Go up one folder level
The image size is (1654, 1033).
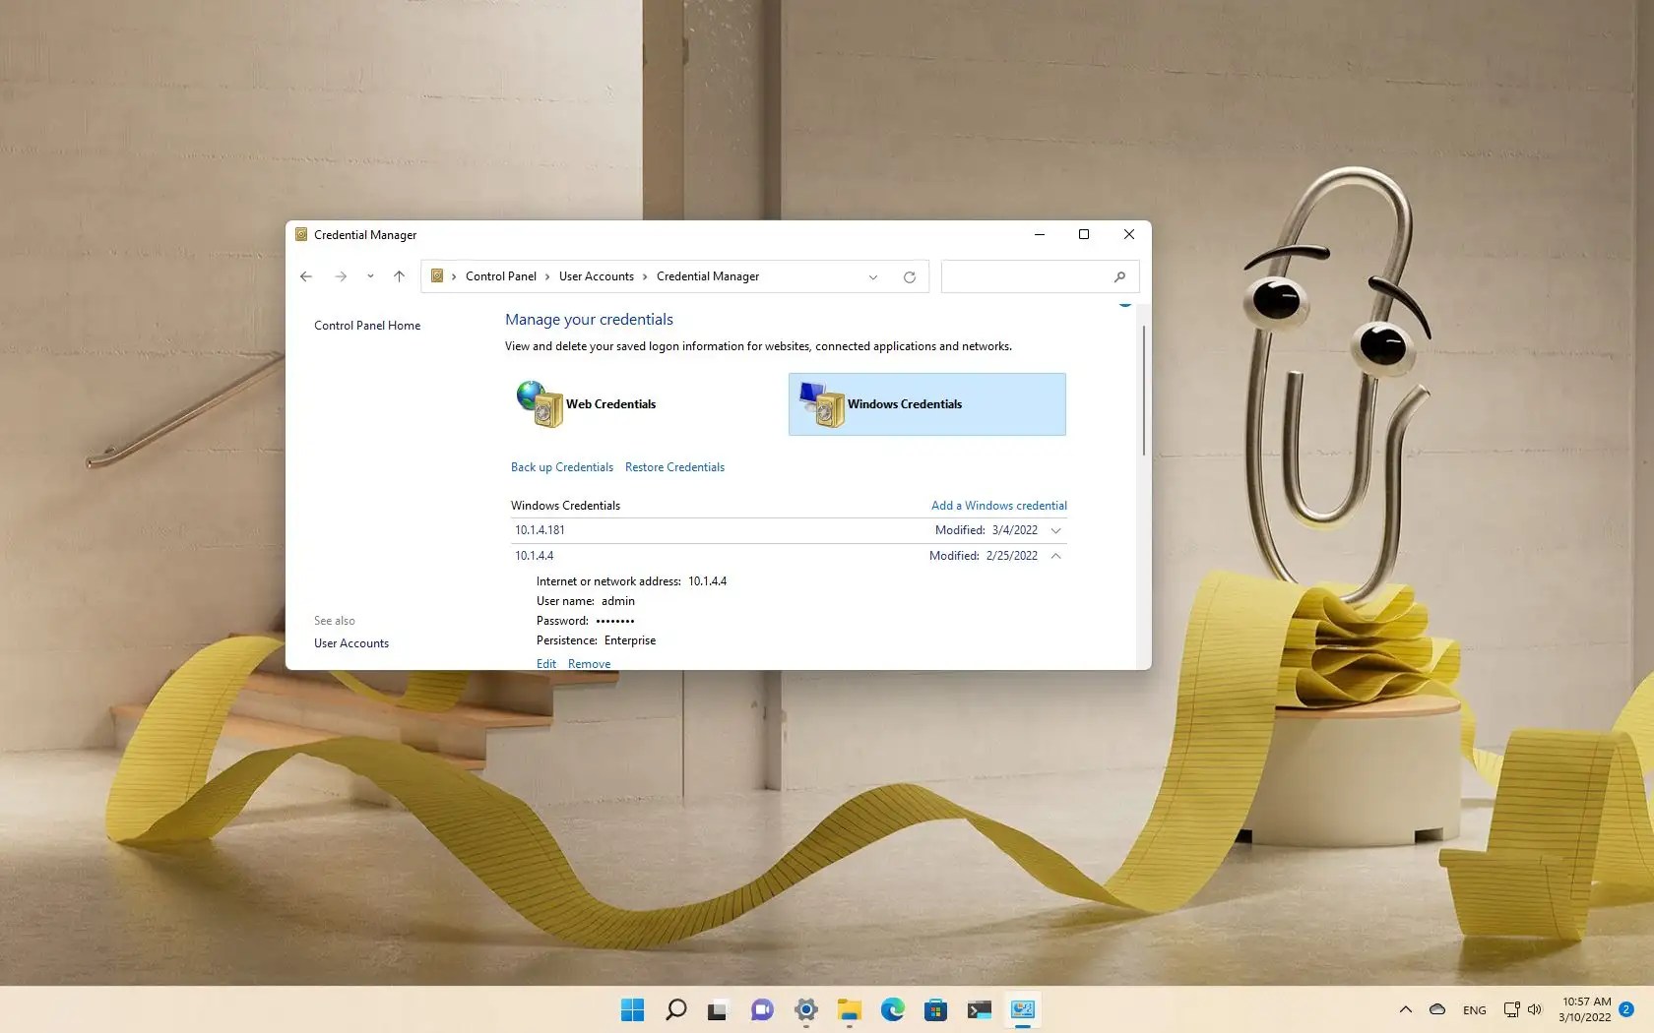point(399,276)
